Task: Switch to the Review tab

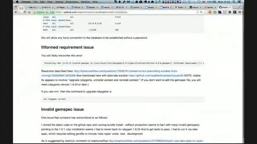Action: (92, 7)
